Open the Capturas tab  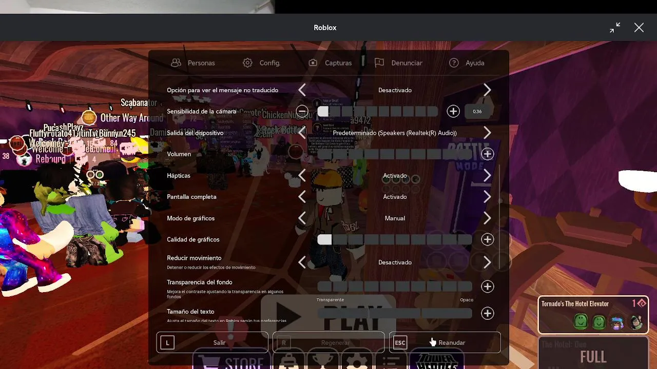[x=330, y=63]
